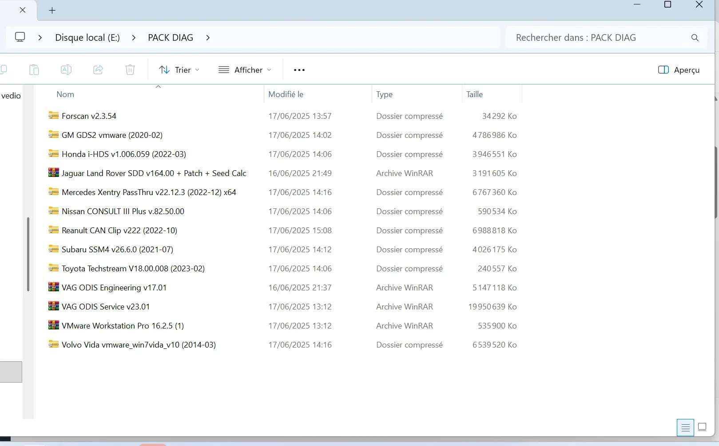Toggle the Aperçu preview pane
This screenshot has width=719, height=446.
pyautogui.click(x=679, y=70)
